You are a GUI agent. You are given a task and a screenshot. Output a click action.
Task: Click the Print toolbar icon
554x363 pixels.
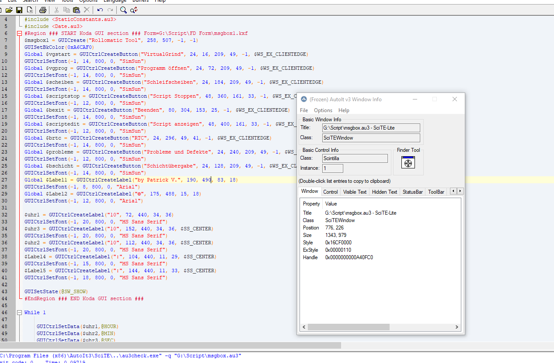click(42, 10)
